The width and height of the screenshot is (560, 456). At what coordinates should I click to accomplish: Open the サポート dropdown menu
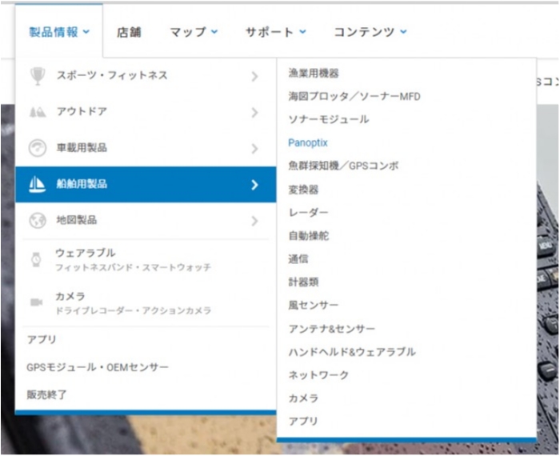click(275, 32)
